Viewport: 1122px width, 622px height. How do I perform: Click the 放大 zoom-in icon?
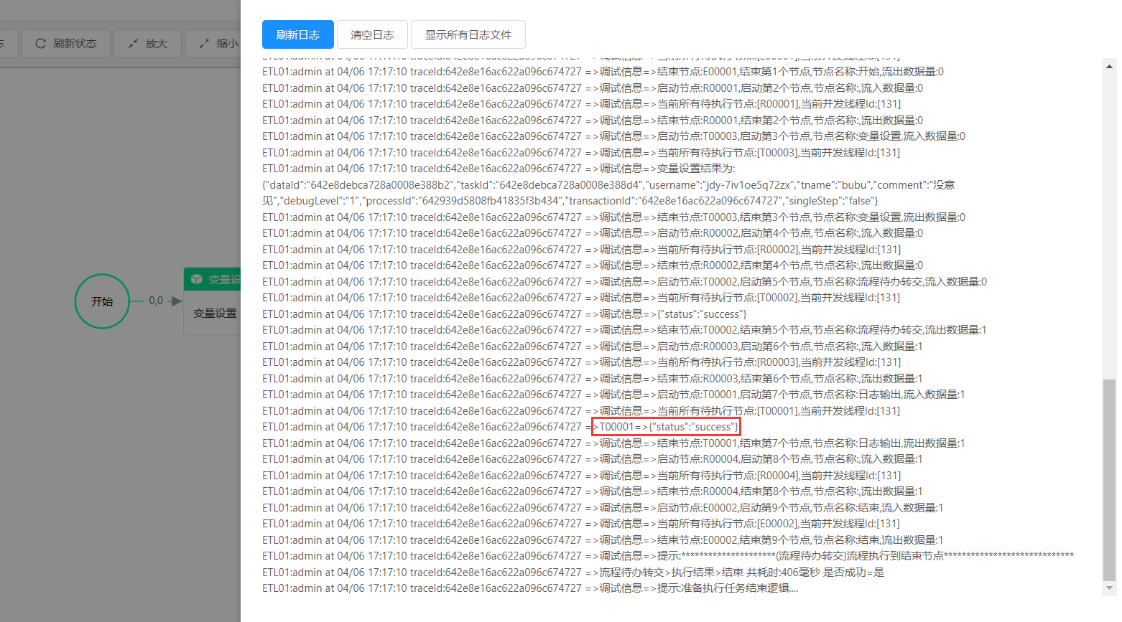[133, 44]
